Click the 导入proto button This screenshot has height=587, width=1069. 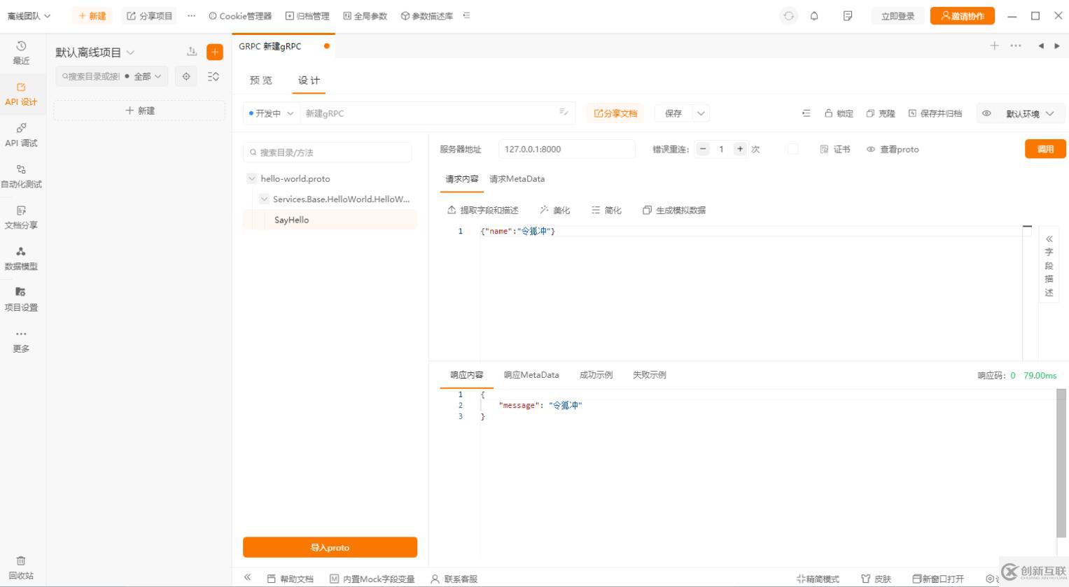[330, 547]
